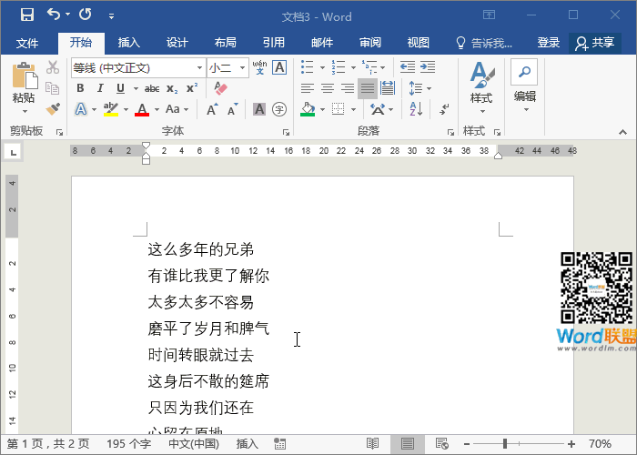Switch to Read Mode view
The width and height of the screenshot is (637, 455).
(x=372, y=444)
